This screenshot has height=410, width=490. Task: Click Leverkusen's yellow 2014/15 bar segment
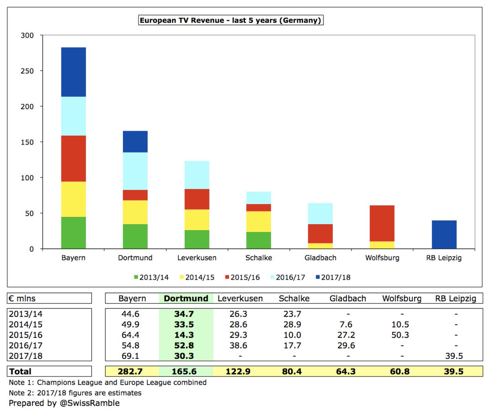tap(197, 220)
